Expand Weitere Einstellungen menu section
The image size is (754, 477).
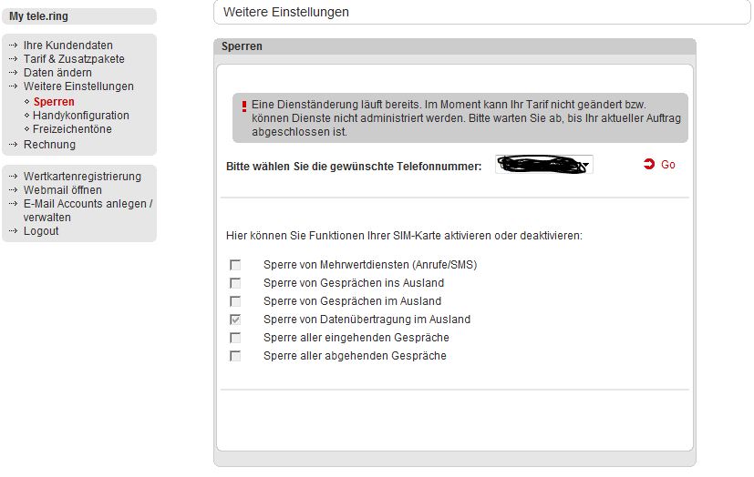(78, 86)
